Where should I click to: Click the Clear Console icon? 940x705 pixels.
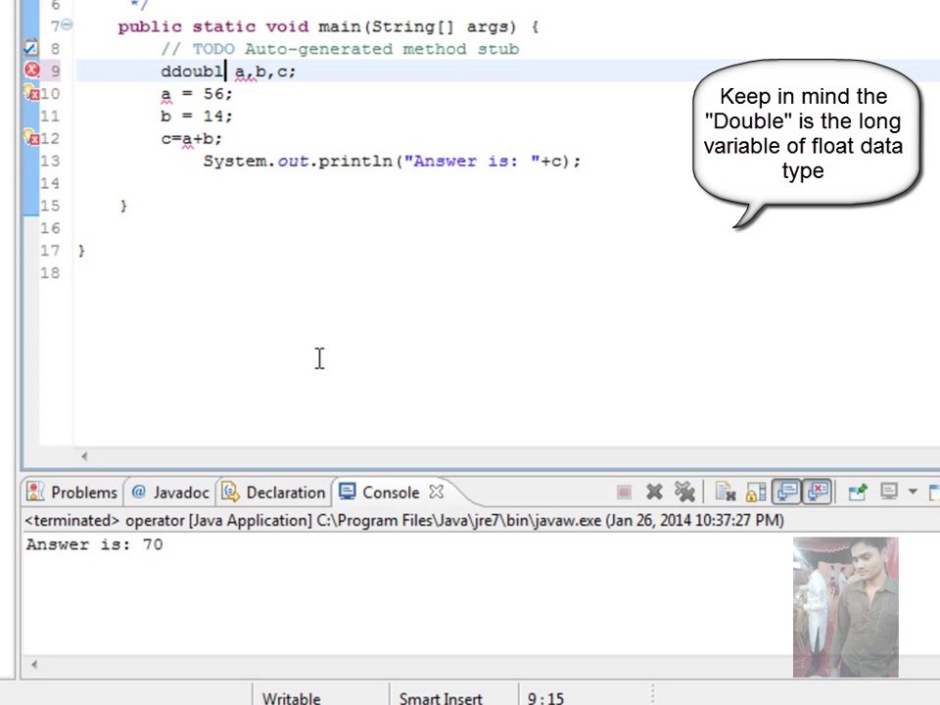click(x=725, y=493)
